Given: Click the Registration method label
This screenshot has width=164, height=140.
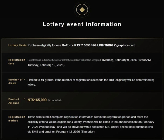Looking at the screenshot, I should 17,119.
